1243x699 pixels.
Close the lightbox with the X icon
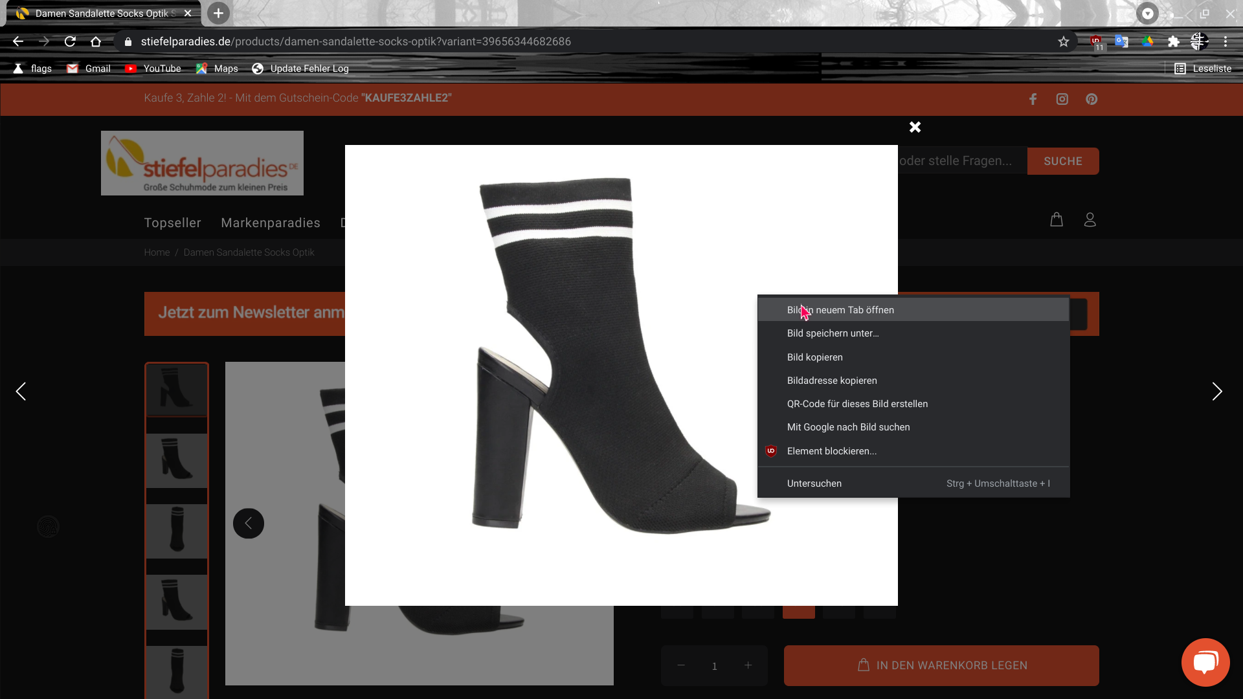point(915,128)
